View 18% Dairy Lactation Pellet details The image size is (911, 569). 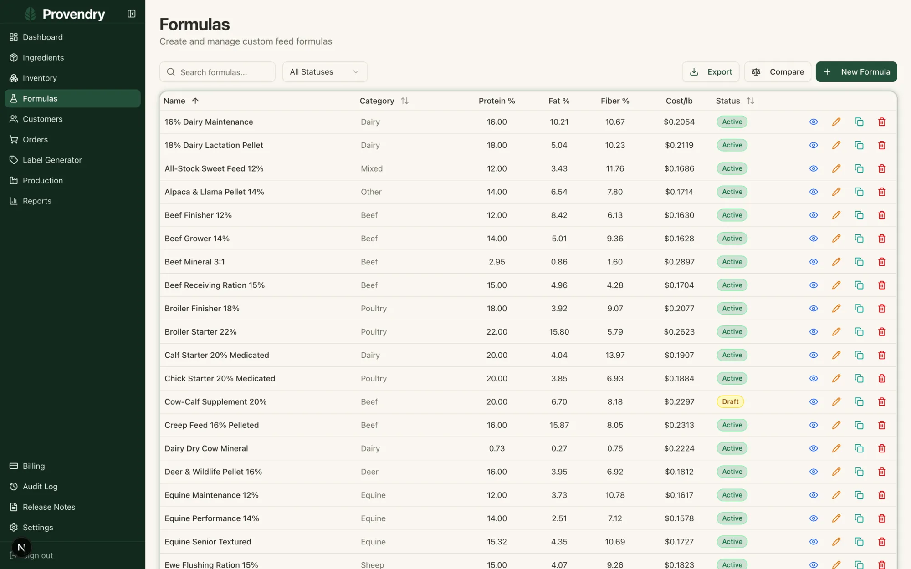click(x=814, y=145)
